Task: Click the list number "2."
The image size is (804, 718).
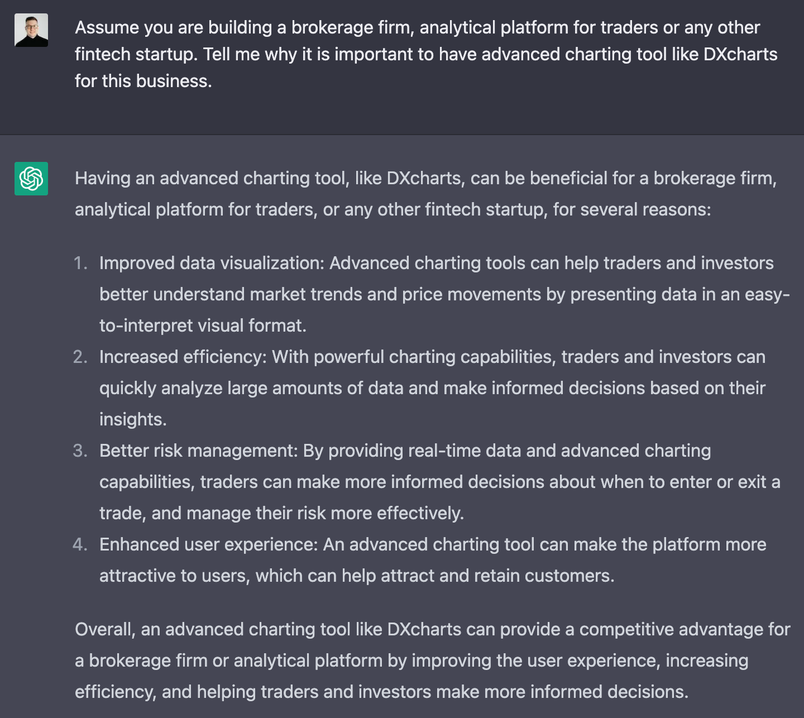Action: [80, 357]
